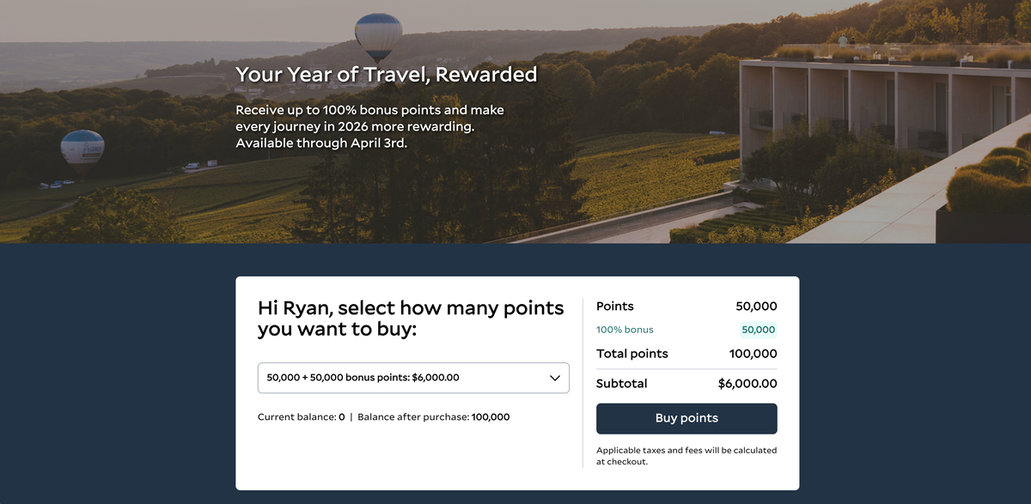The image size is (1031, 504).
Task: Click the 100% bonus label
Action: 625,329
